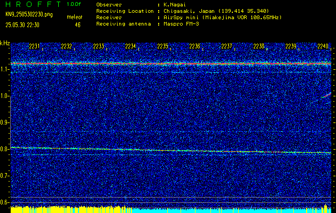The height and width of the screenshot is (213, 336).
Task: Select the Maspro FM-3 antenna value
Action: 181,24
